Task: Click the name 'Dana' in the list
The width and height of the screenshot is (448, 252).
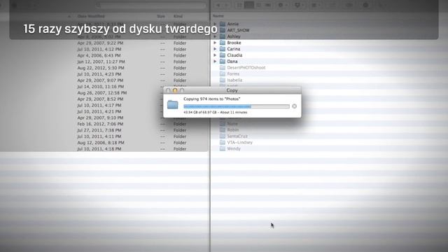Action: [232, 62]
